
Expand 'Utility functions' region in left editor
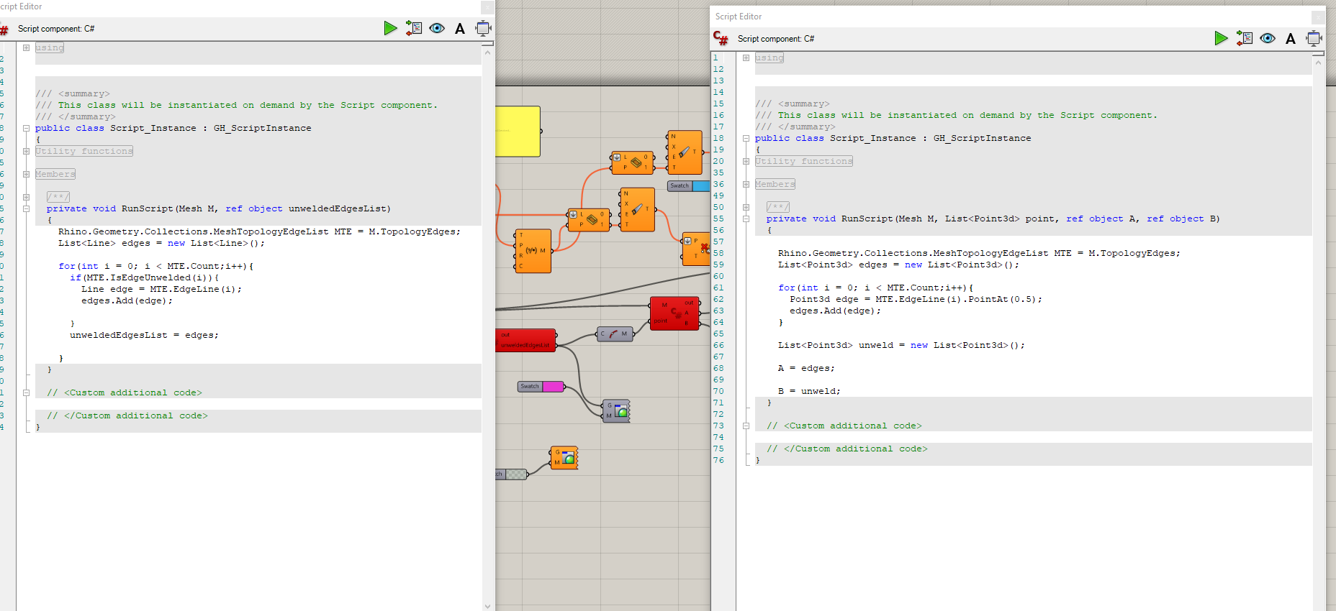(x=26, y=152)
